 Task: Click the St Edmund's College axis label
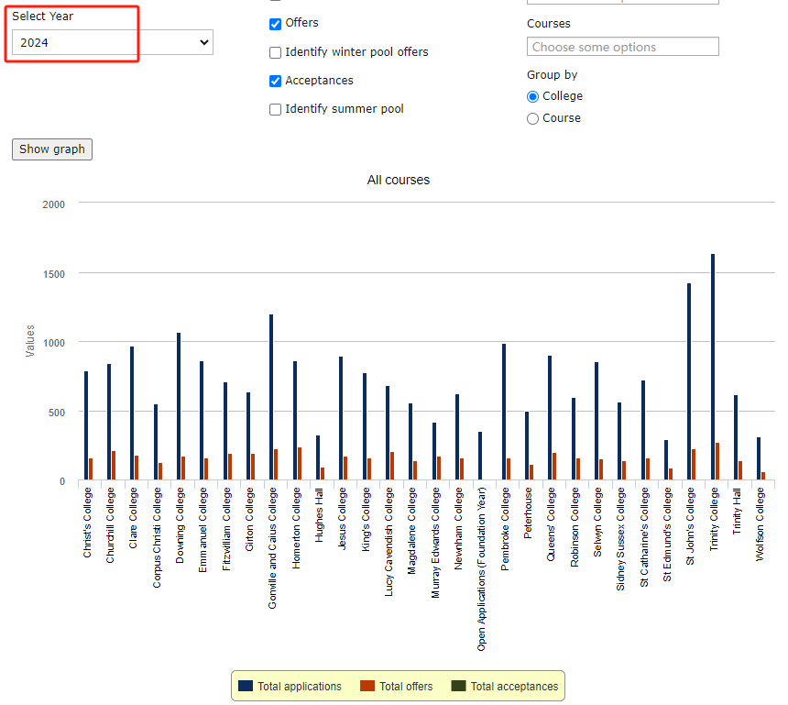[x=667, y=534]
